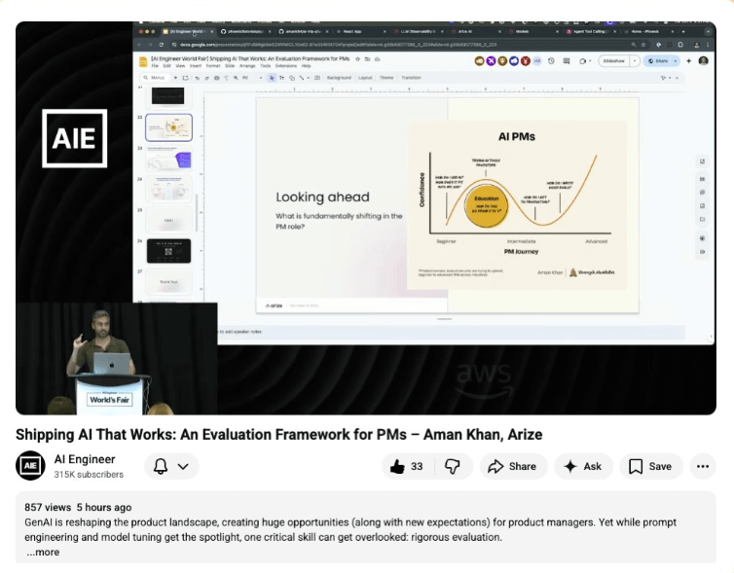In the video, click the cloud save status icon

tap(378, 59)
